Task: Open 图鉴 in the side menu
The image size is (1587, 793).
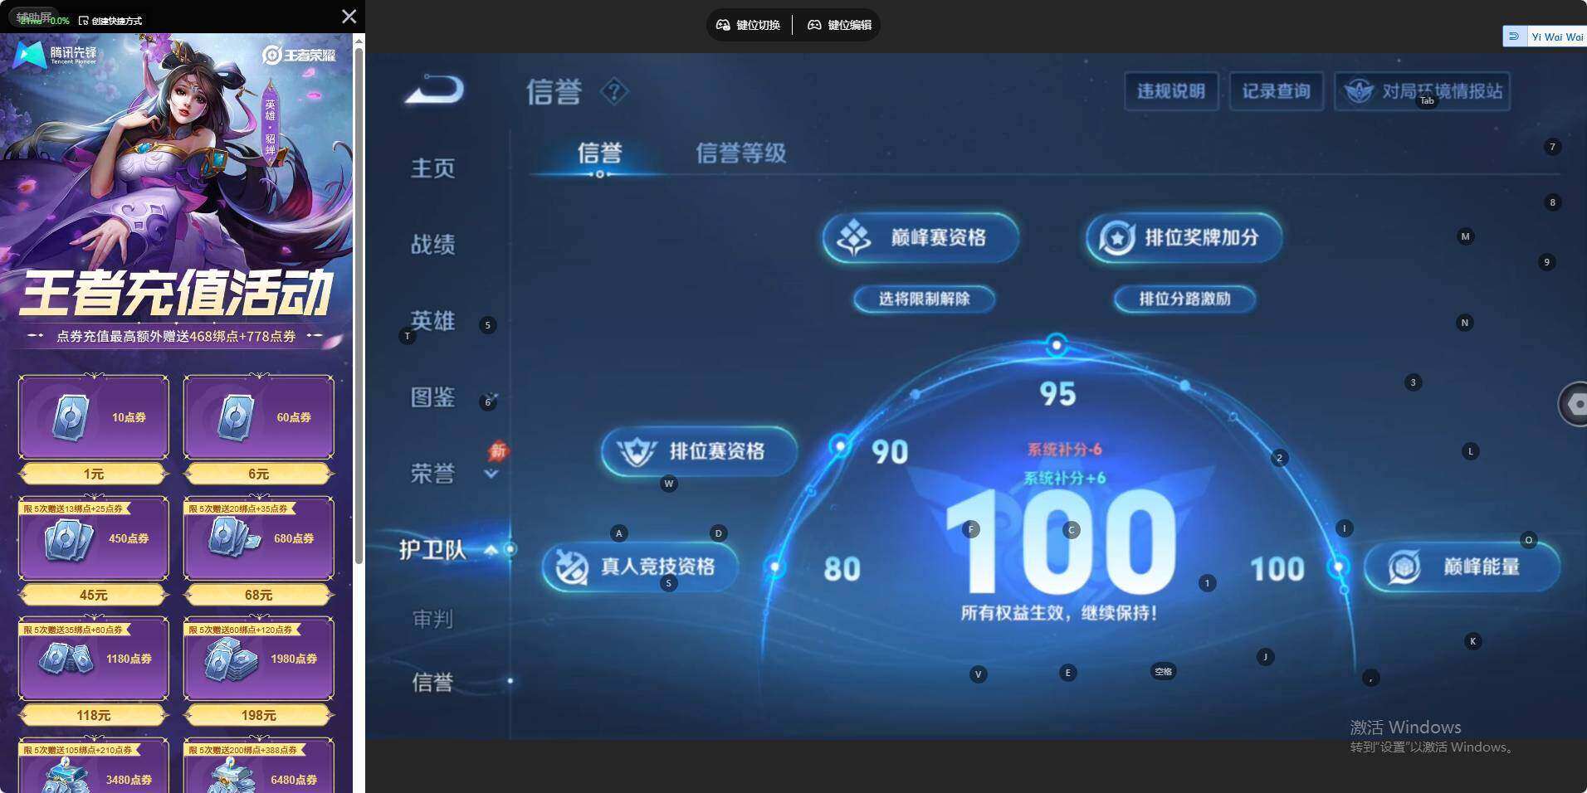Action: (x=432, y=397)
